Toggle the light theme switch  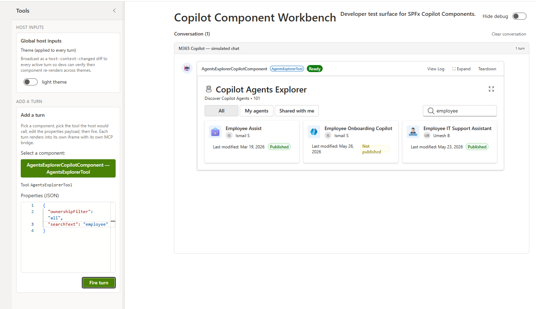pyautogui.click(x=31, y=82)
